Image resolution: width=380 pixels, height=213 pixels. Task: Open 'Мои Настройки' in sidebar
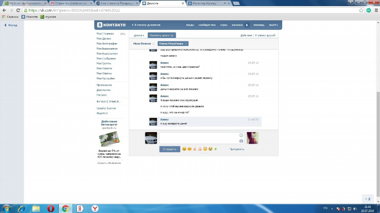106,78
